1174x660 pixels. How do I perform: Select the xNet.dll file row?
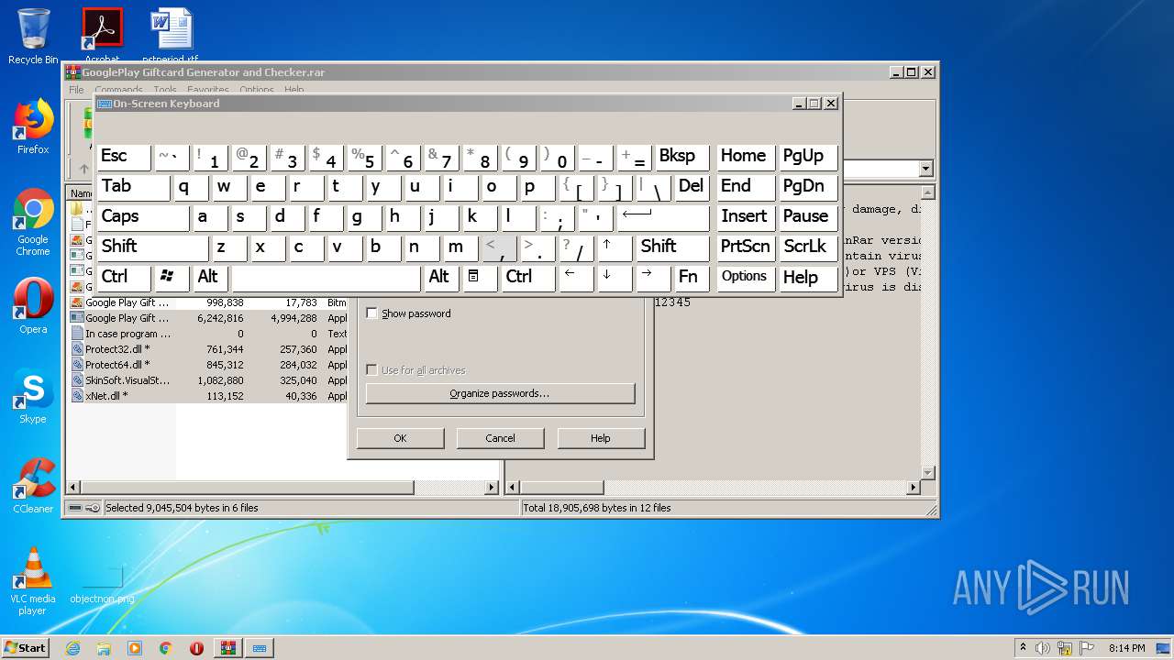click(x=211, y=396)
